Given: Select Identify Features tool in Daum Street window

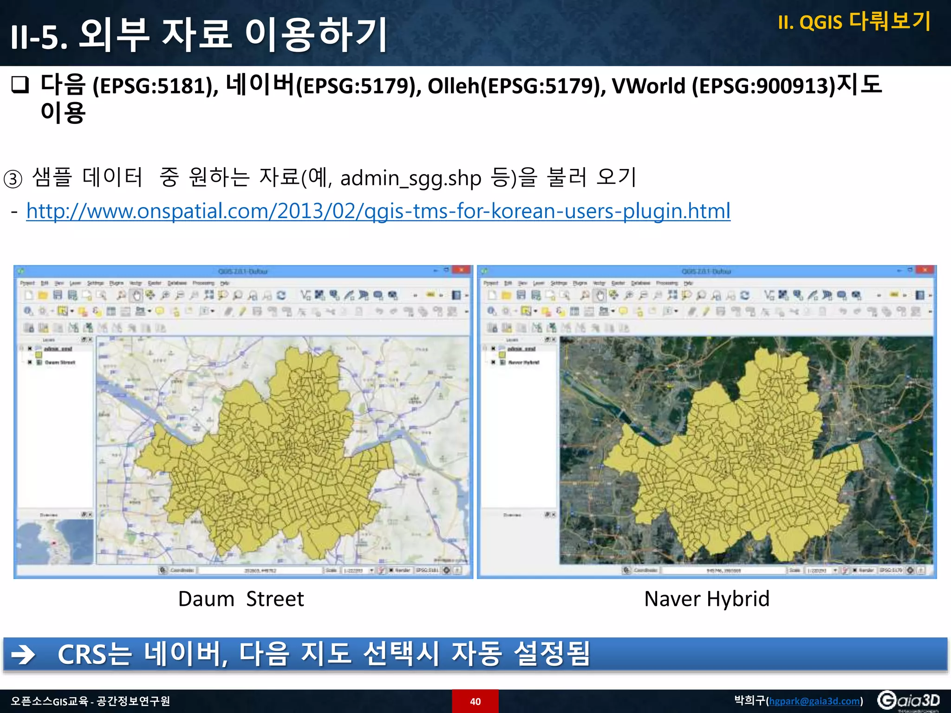Looking at the screenshot, I should point(28,311).
